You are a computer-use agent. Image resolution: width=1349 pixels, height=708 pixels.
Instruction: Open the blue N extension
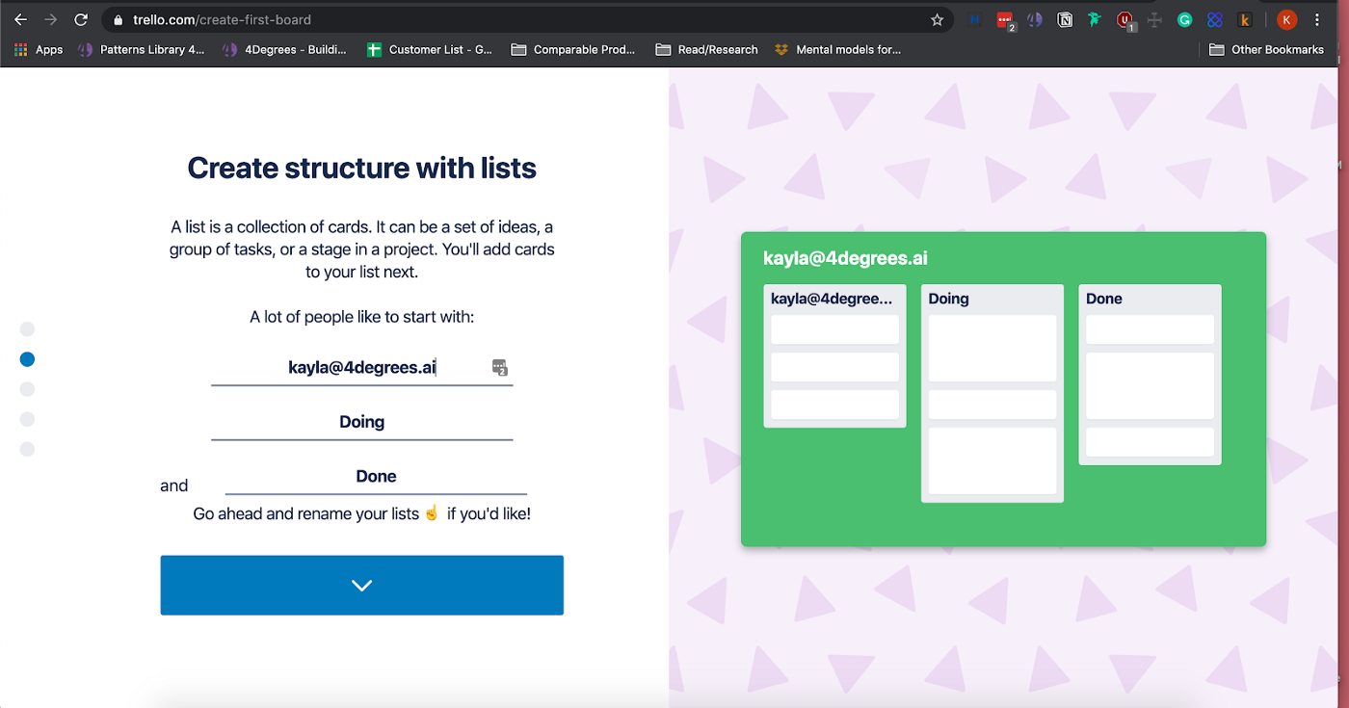tap(975, 19)
